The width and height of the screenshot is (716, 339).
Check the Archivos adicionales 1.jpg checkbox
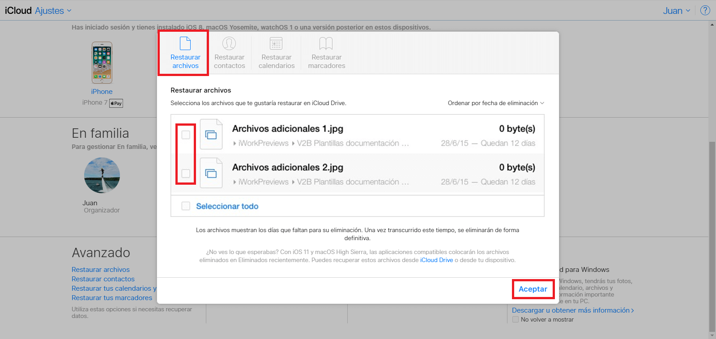(186, 135)
